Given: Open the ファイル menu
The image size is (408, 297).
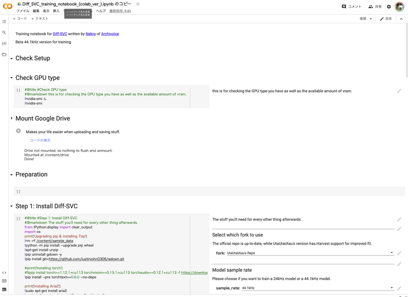Looking at the screenshot, I should click(23, 11).
